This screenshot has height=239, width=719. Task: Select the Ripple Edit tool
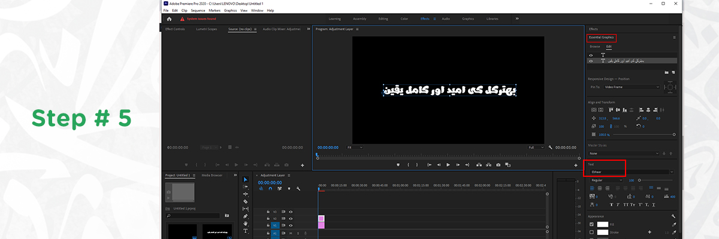245,194
